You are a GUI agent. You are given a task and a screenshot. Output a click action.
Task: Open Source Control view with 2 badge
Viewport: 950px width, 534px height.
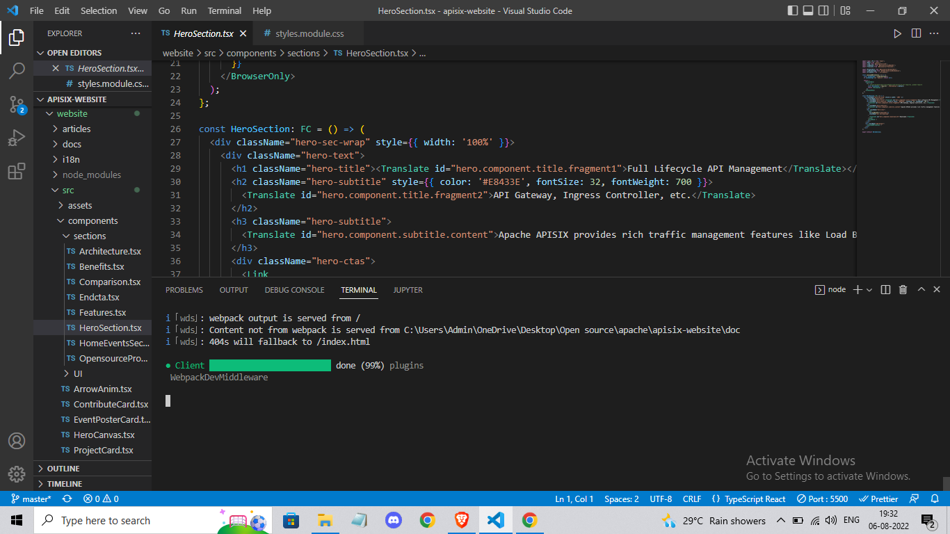[x=17, y=104]
